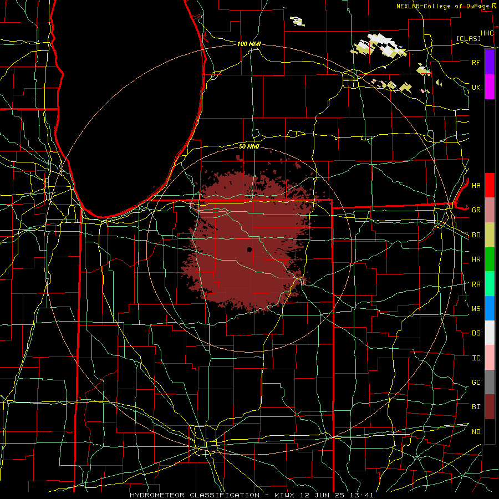Click the 'ND' legend label
Image resolution: width=499 pixels, height=499 pixels.
tap(476, 431)
